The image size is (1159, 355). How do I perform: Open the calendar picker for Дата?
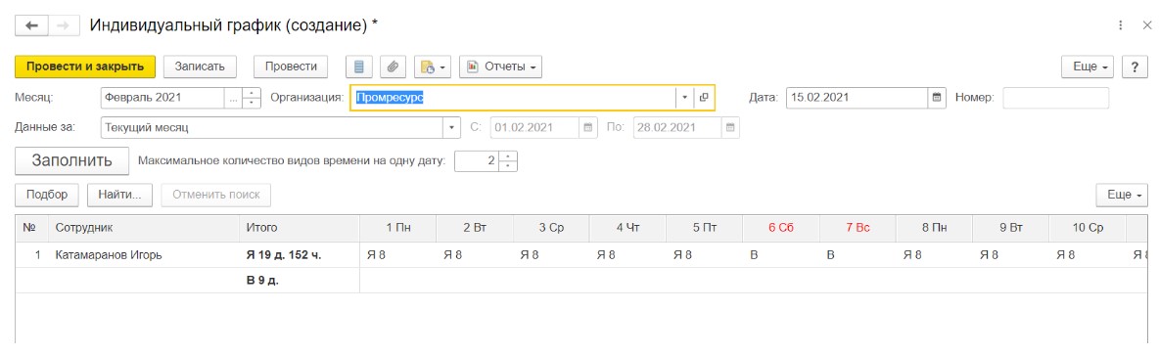tap(937, 98)
